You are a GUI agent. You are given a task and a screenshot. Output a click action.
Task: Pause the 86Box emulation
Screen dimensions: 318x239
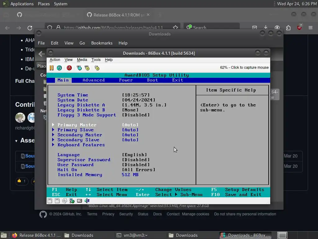[52, 68]
